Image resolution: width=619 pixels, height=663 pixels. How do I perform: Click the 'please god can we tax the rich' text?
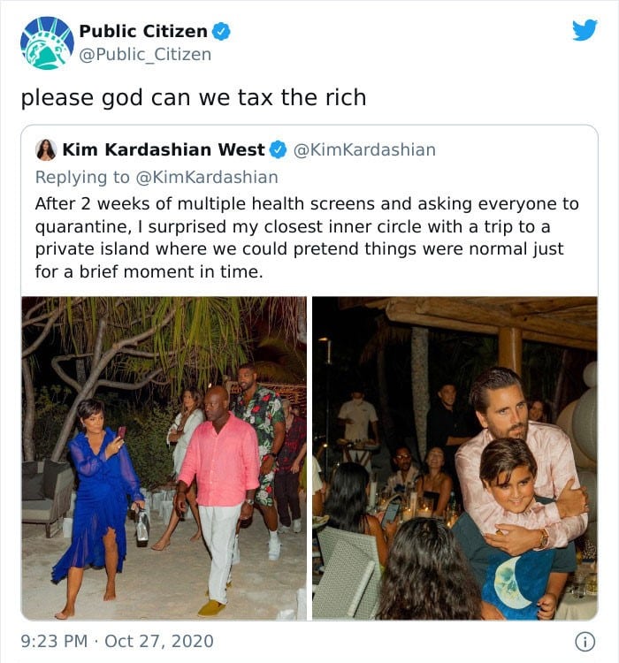coord(194,97)
